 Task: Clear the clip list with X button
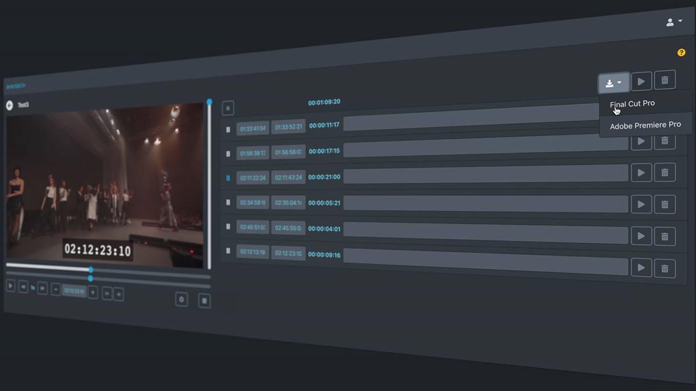(229, 108)
